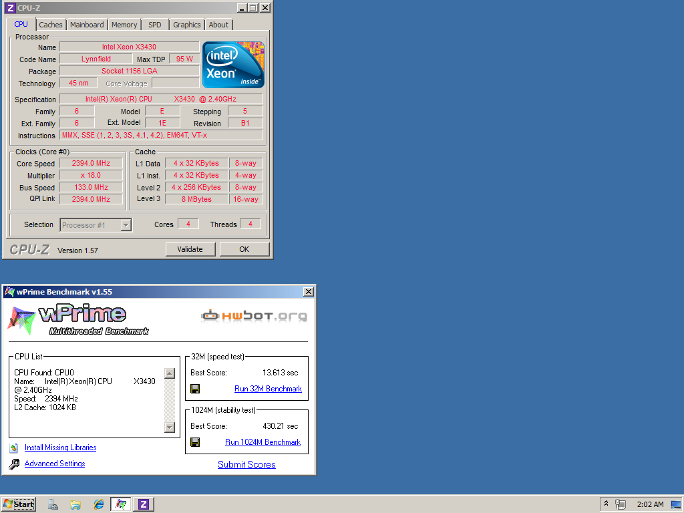Click Install Missing Libraries link
The width and height of the screenshot is (684, 513).
[x=61, y=448]
